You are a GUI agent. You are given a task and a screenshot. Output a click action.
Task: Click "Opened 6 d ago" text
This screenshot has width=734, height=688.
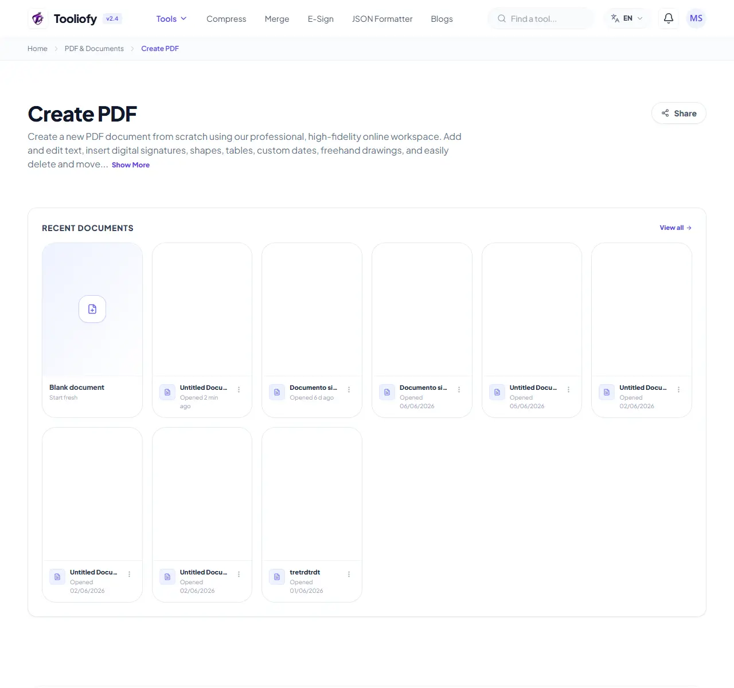coord(311,398)
